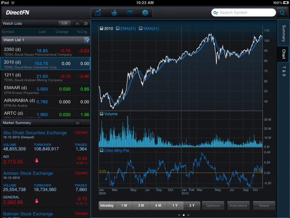Screen dimensions: 290x218
Task: Tap the first page indicator dot
Action: coord(179,215)
